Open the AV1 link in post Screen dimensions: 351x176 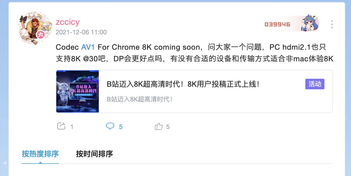(88, 47)
